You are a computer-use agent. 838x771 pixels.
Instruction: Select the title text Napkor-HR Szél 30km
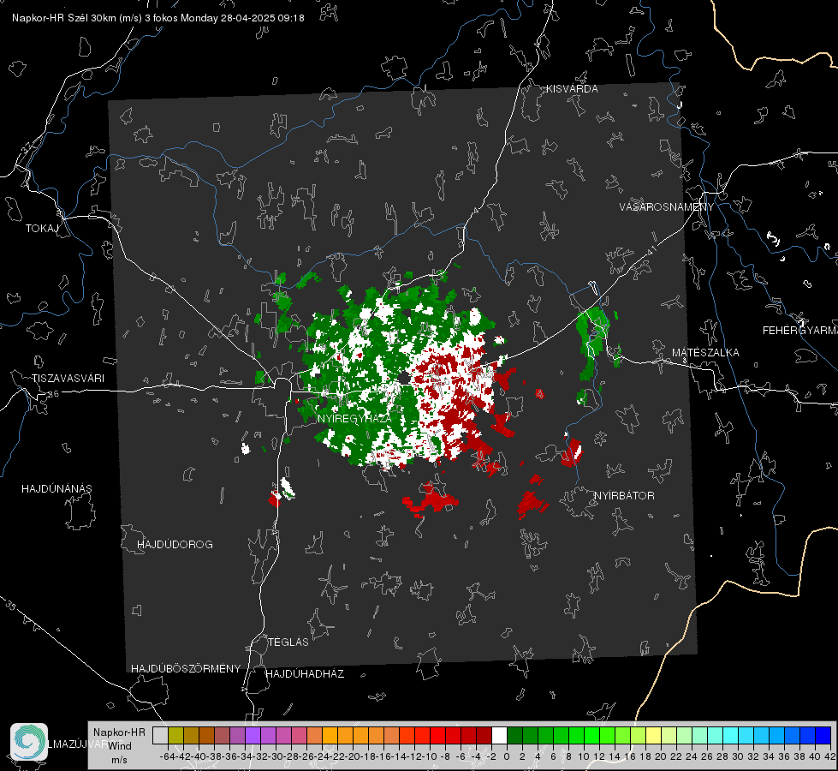click(x=63, y=18)
